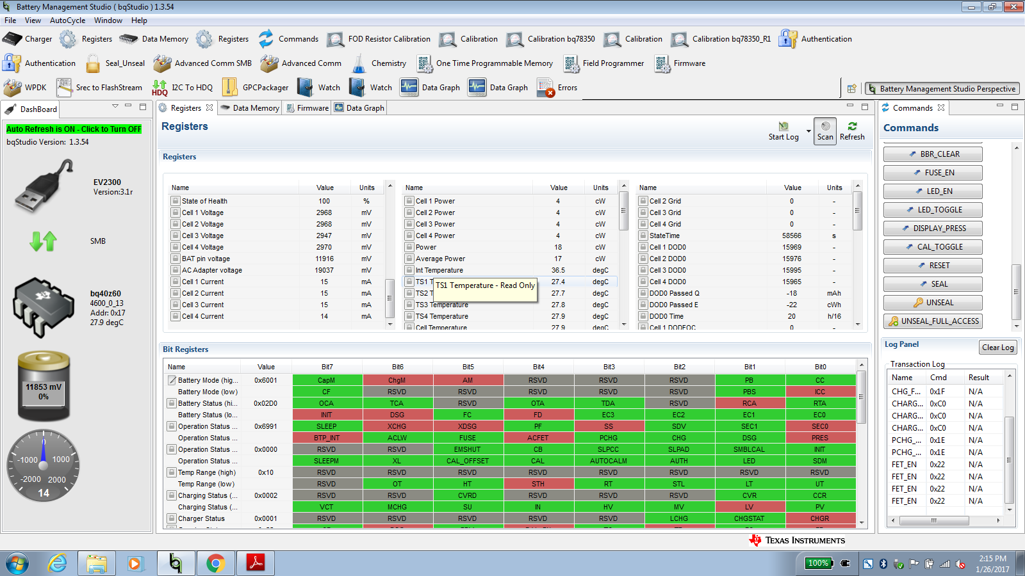The image size is (1025, 576).
Task: Check the Cell 1 Voltage checkbox
Action: click(175, 212)
